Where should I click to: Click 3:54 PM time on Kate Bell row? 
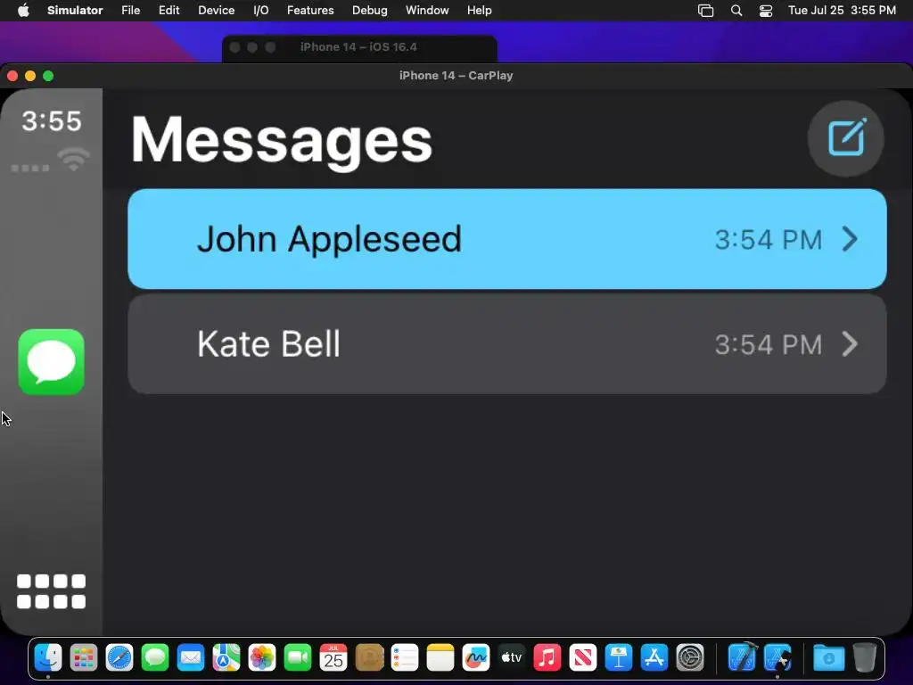tap(769, 344)
